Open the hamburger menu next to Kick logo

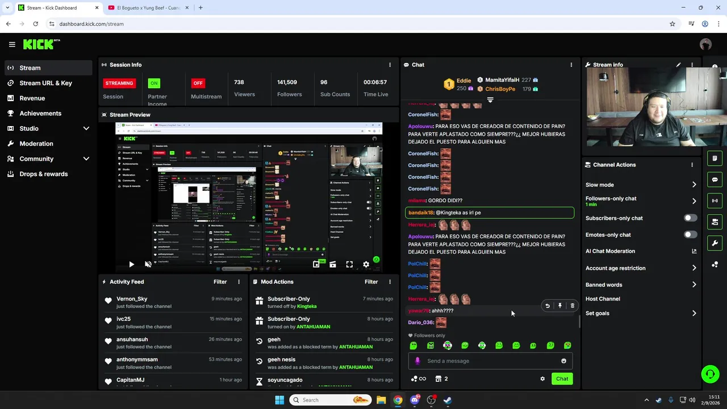click(x=12, y=44)
